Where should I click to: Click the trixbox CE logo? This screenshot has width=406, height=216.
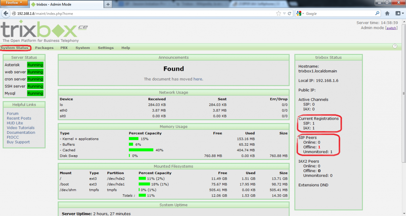pyautogui.click(x=44, y=31)
